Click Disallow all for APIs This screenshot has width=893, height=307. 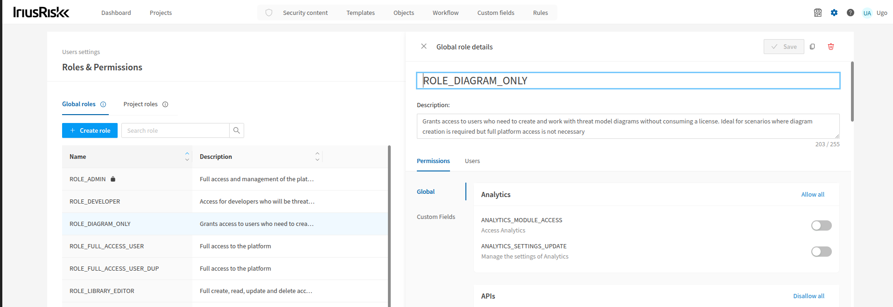pos(809,296)
